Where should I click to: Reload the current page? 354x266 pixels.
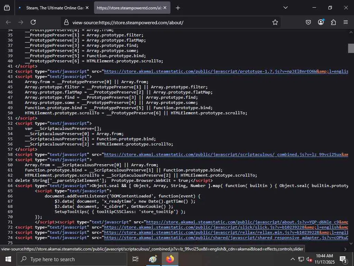[33, 22]
